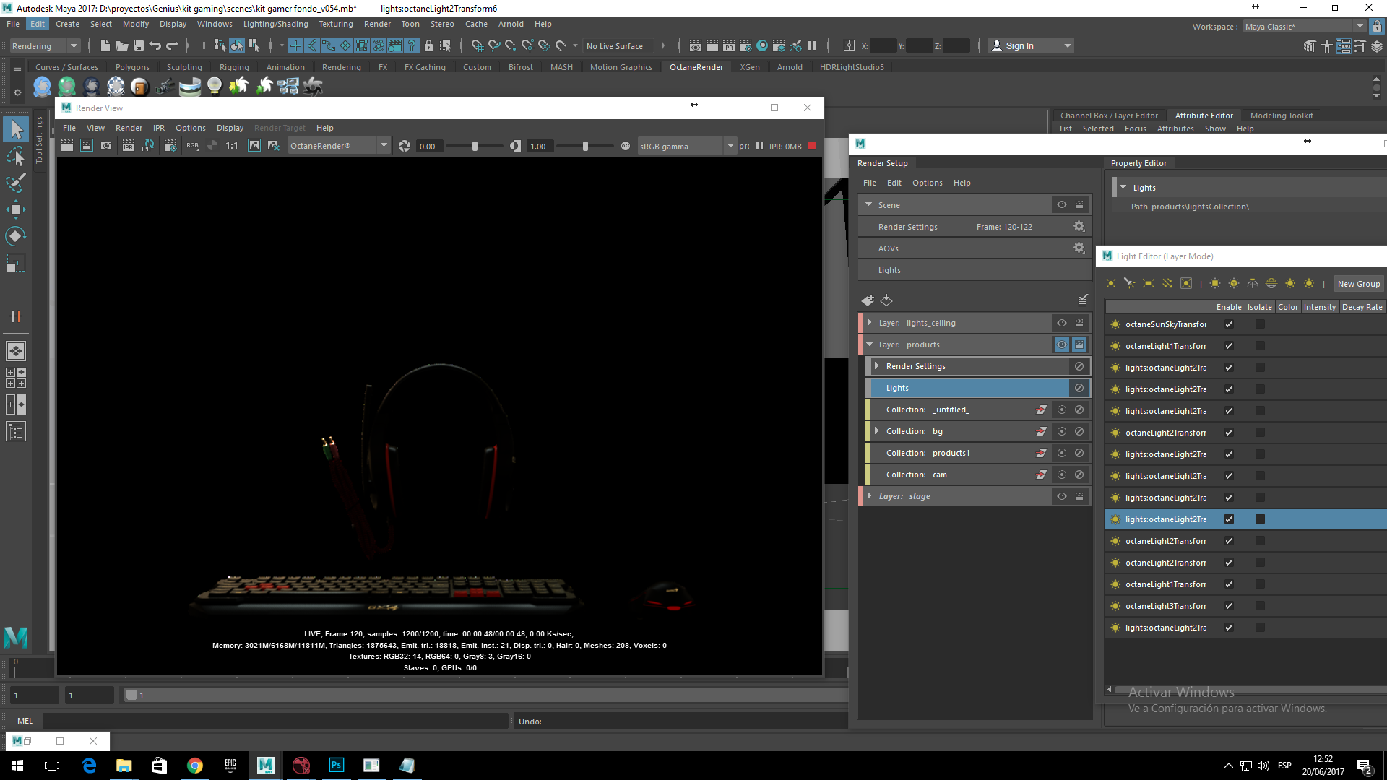Viewport: 1387px width, 780px height.
Task: Click the create render layer icon
Action: click(868, 300)
